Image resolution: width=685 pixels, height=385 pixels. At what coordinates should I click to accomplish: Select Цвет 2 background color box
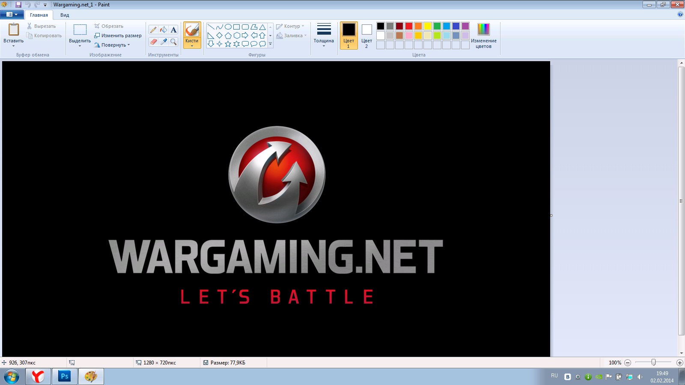coord(366,36)
